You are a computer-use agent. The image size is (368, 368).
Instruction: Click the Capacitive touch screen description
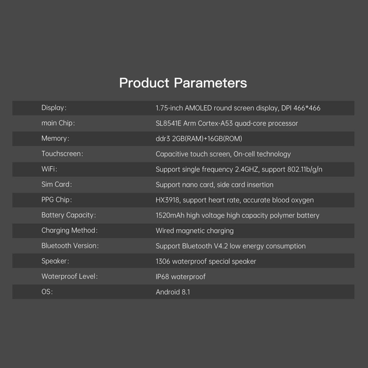point(223,154)
